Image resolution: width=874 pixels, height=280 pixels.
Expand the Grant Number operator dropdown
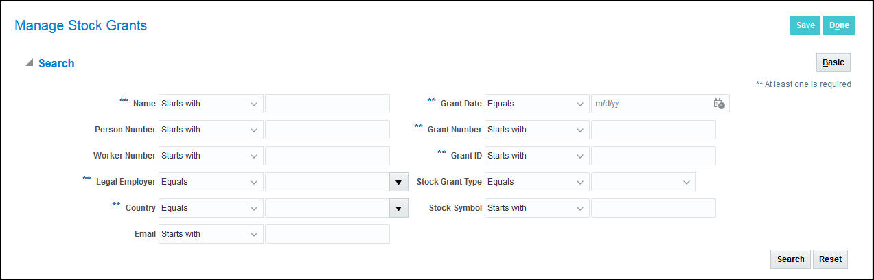point(537,130)
